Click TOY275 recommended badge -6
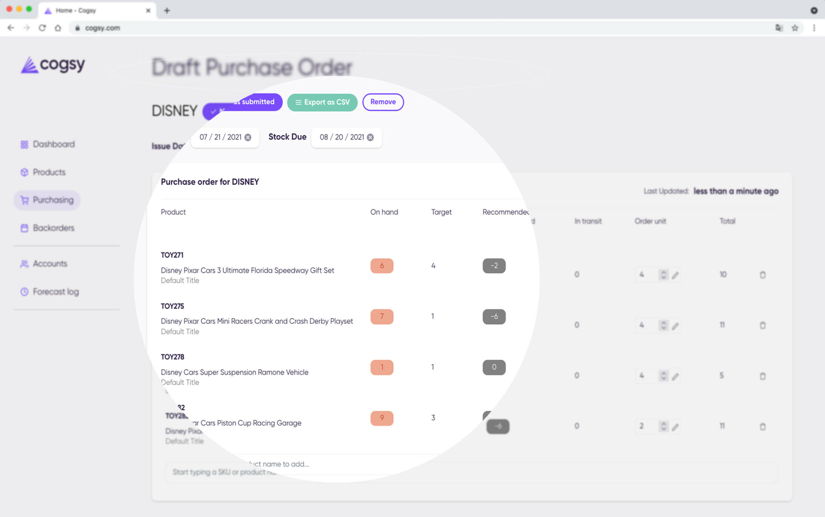 494,317
